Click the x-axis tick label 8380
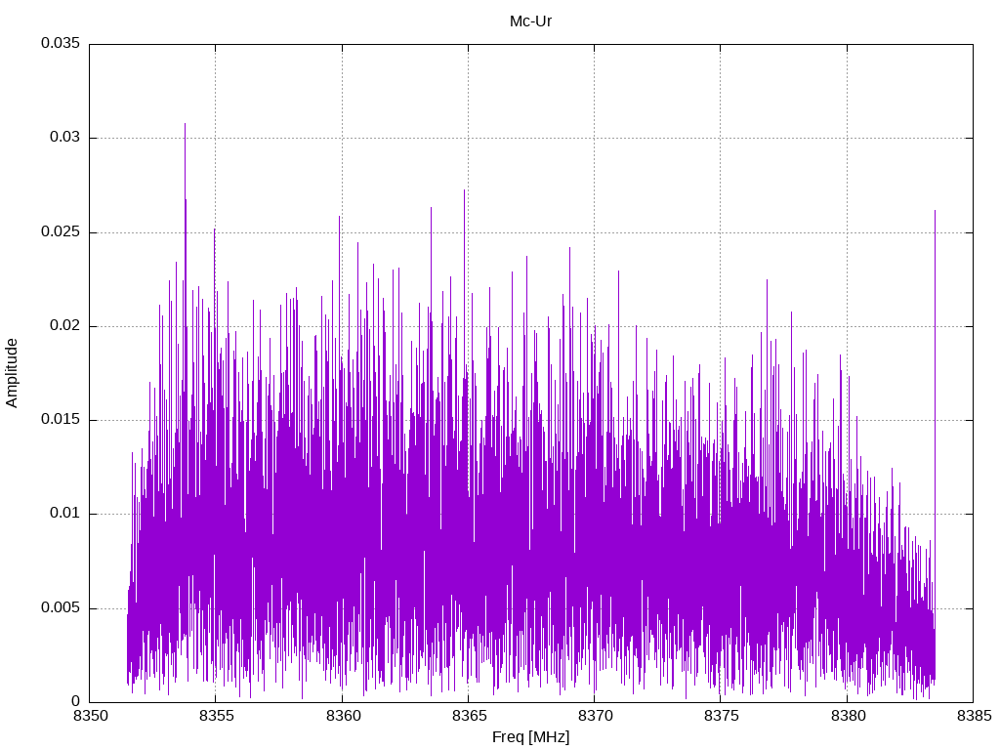 [x=849, y=716]
